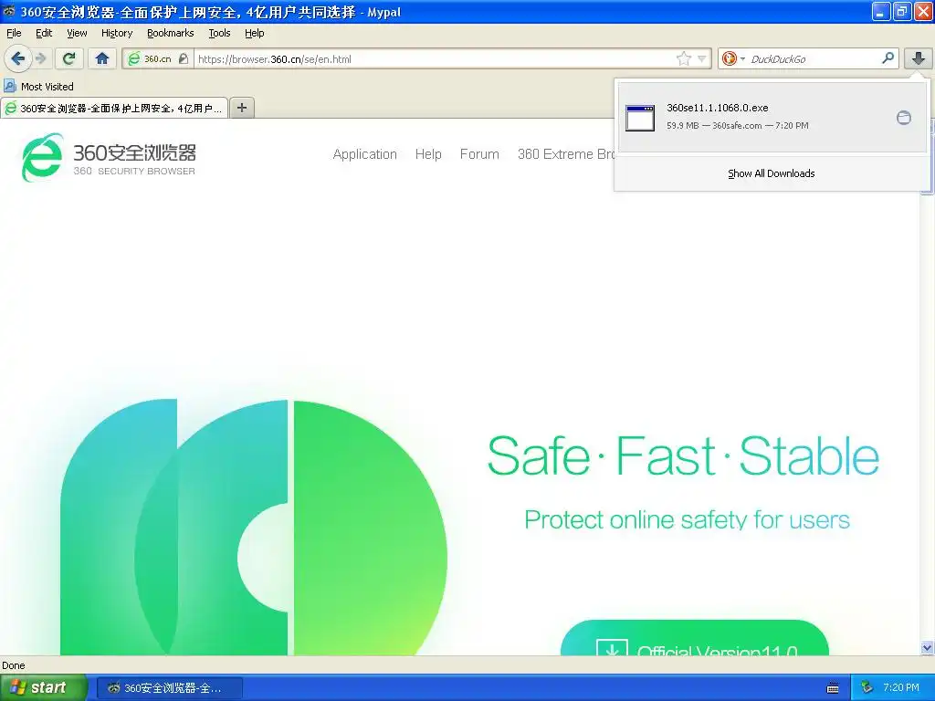Click the Done status bar text
This screenshot has height=701, width=935.
click(x=14, y=665)
